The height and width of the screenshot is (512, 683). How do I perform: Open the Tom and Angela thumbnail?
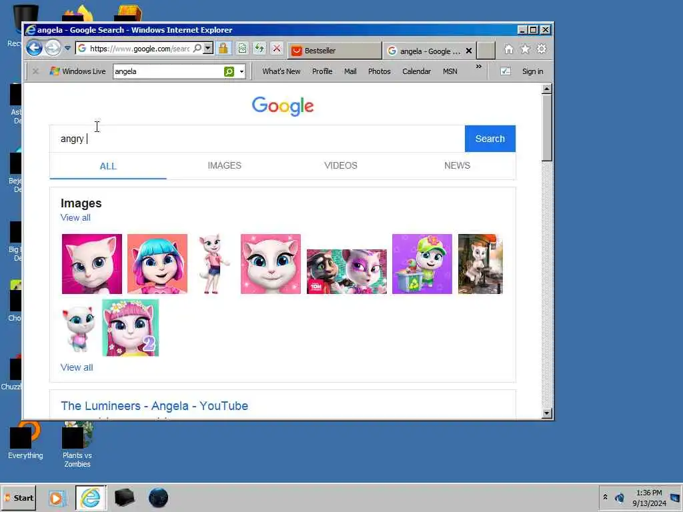point(347,272)
